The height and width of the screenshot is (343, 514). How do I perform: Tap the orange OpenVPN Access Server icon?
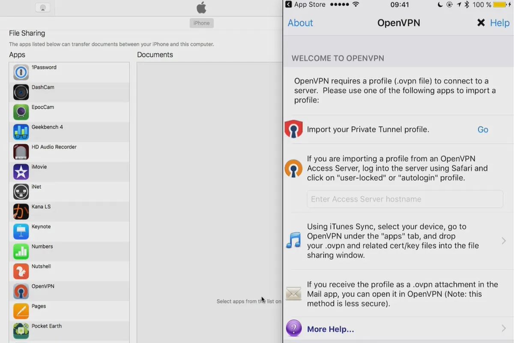[294, 168]
